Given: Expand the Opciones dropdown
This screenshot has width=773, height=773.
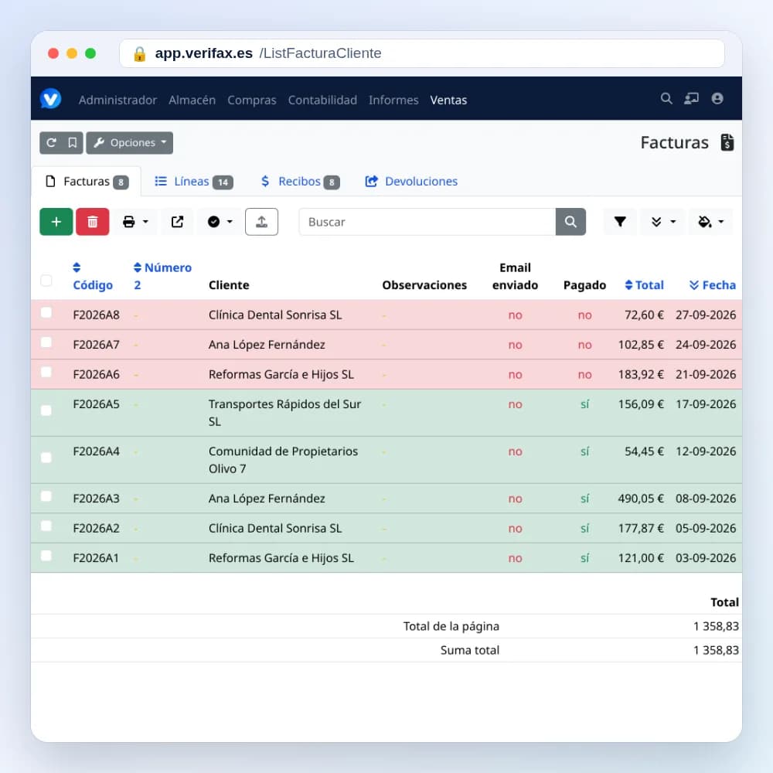Looking at the screenshot, I should click(130, 143).
